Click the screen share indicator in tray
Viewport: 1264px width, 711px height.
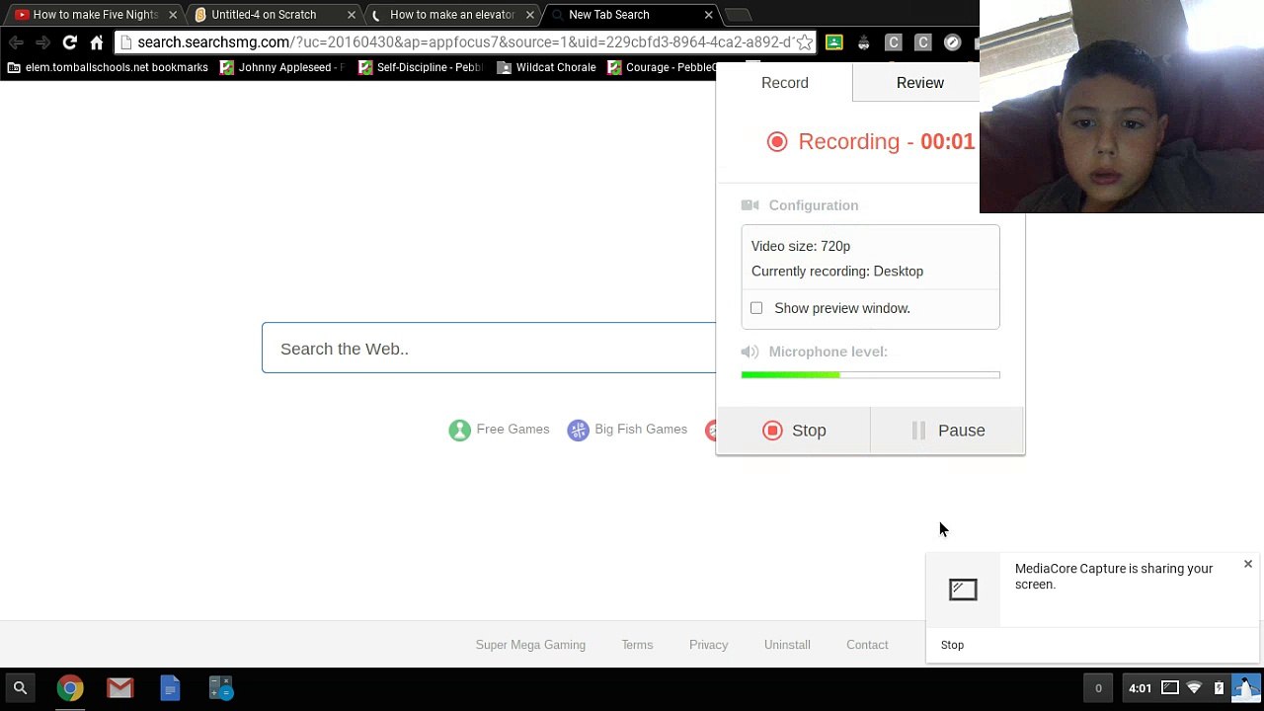coord(1170,688)
